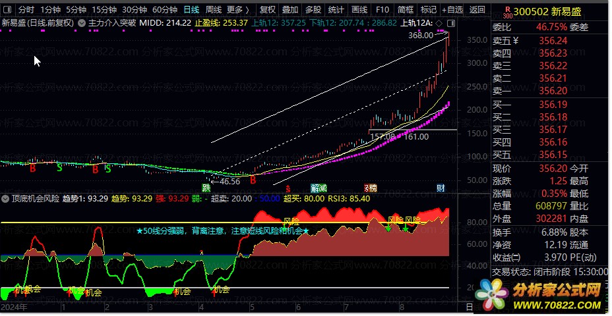Open the indicator menu arrow beside 顶底机会风险
This screenshot has height=316, width=612.
coord(5,199)
